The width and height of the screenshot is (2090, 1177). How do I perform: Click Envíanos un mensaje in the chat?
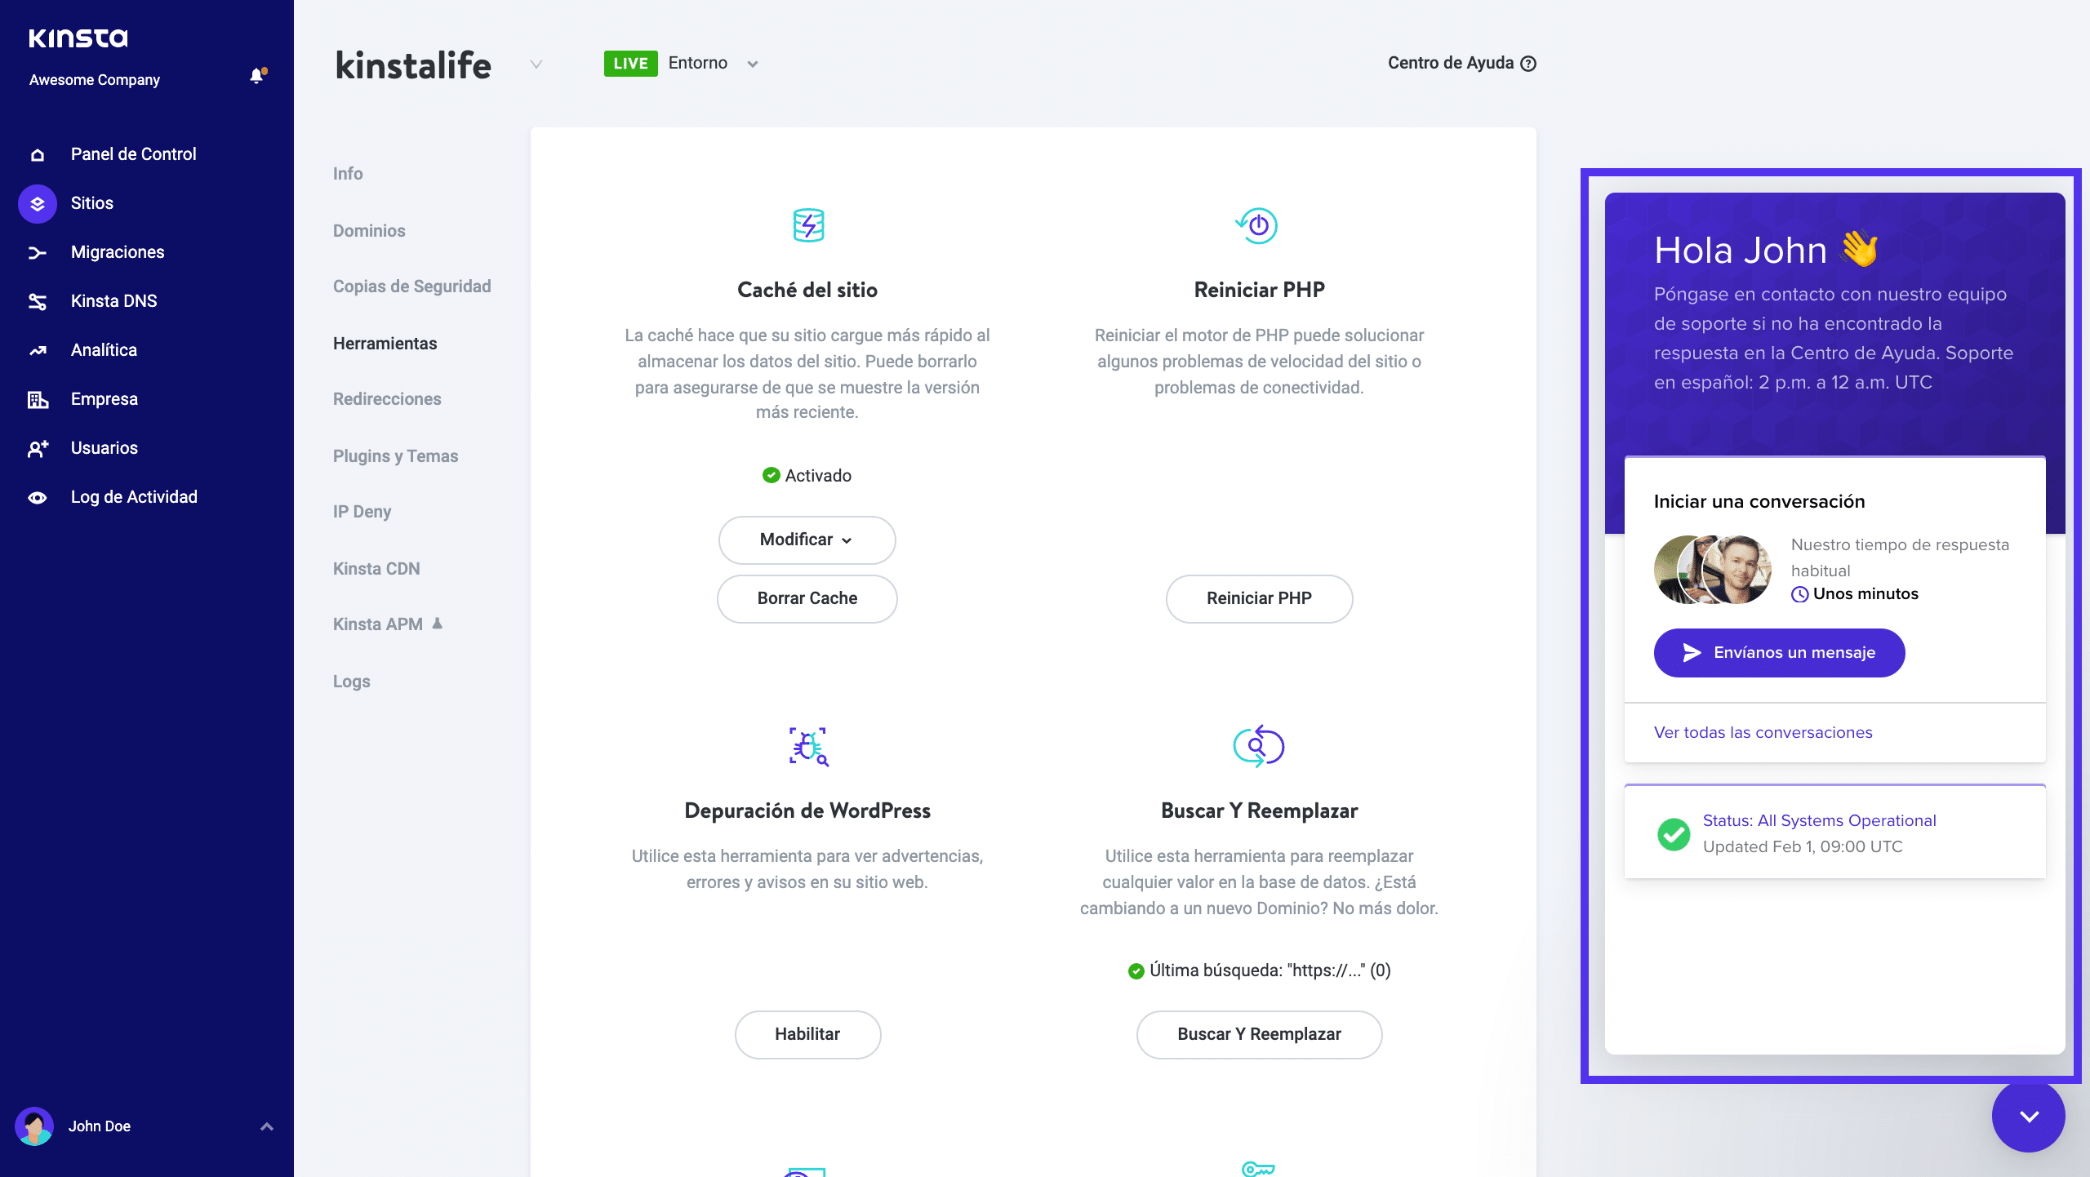click(x=1780, y=652)
